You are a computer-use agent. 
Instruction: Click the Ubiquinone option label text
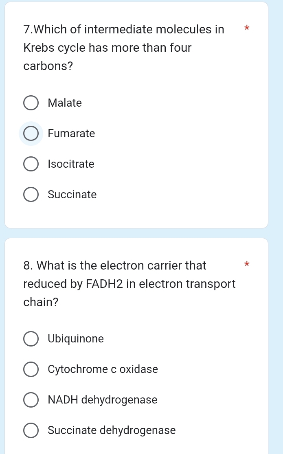click(76, 338)
